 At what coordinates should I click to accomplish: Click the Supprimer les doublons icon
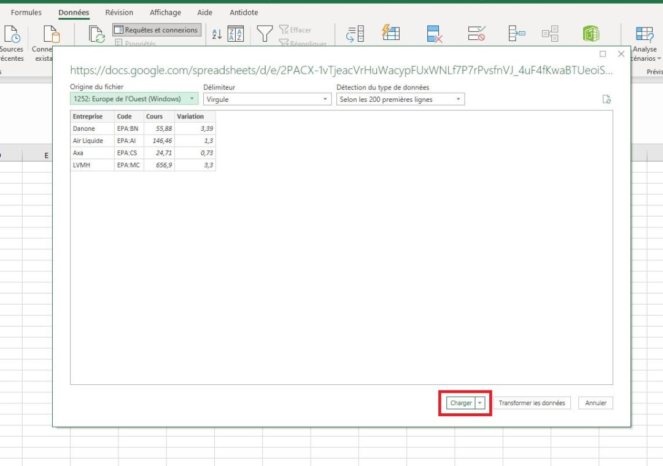pyautogui.click(x=433, y=34)
